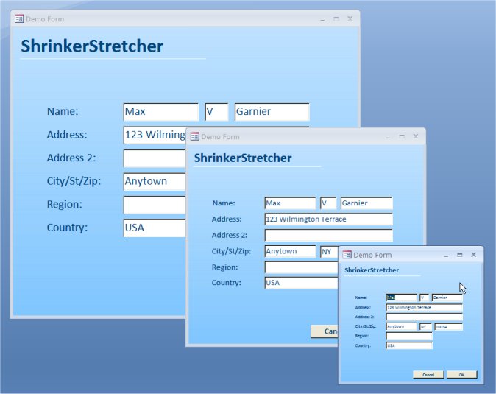This screenshot has width=496, height=394.
Task: Click the 'NY' state field in medium window
Action: point(329,251)
